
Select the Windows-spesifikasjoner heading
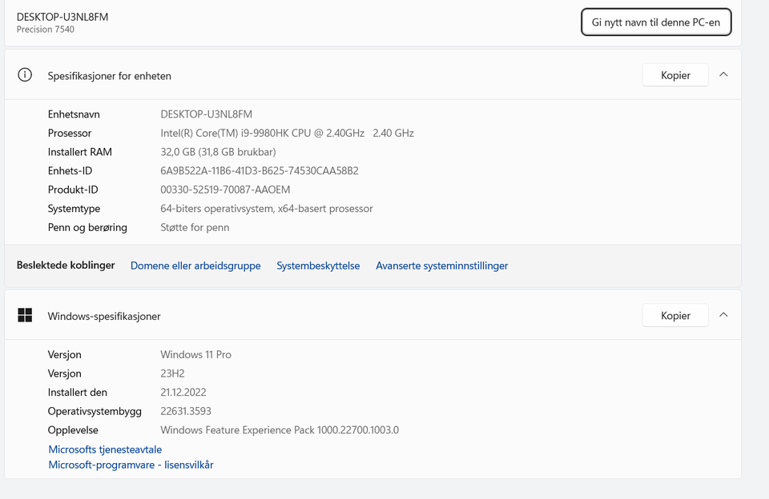104,317
